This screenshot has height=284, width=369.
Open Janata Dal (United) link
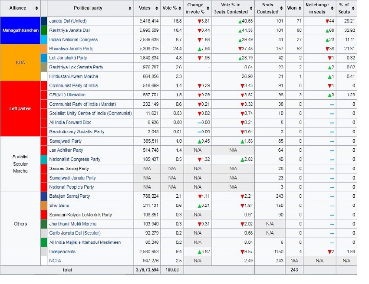68,21
